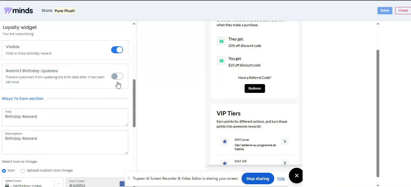Click the left panel scroll-up arrow
The height and width of the screenshot is (187, 411).
point(134,24)
